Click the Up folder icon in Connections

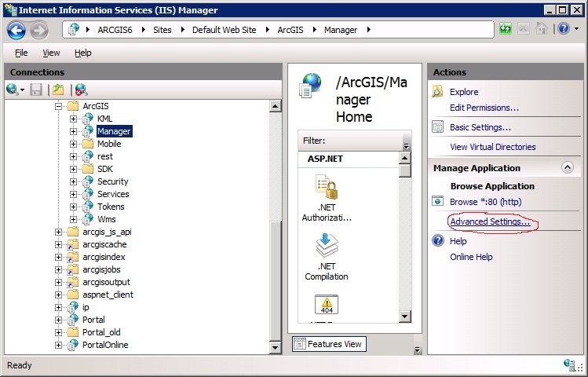click(x=58, y=90)
